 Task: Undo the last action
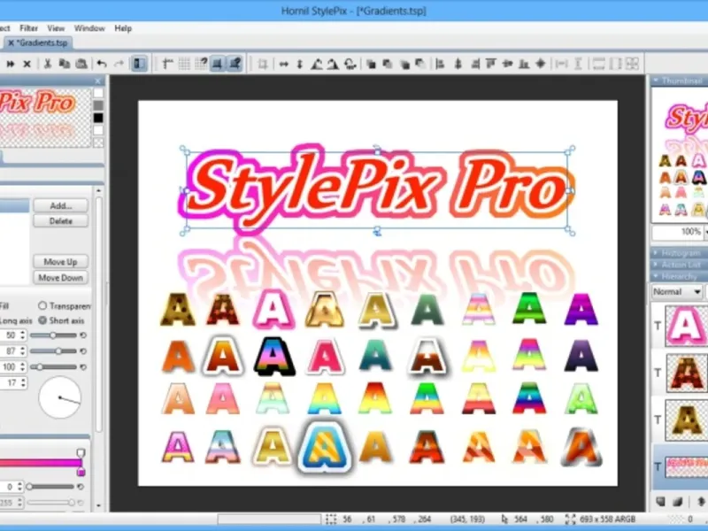pos(102,64)
